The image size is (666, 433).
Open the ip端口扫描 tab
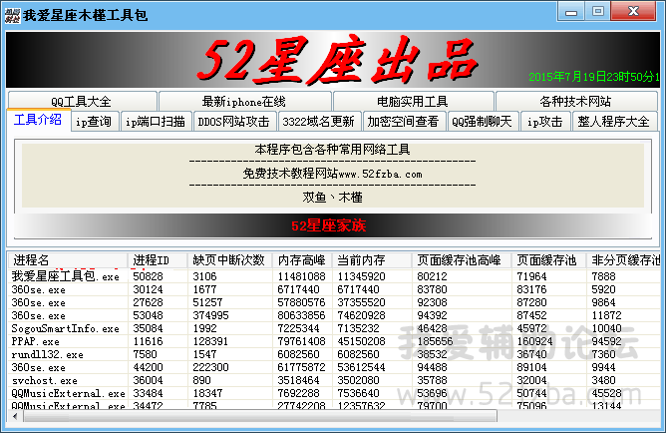pos(156,122)
